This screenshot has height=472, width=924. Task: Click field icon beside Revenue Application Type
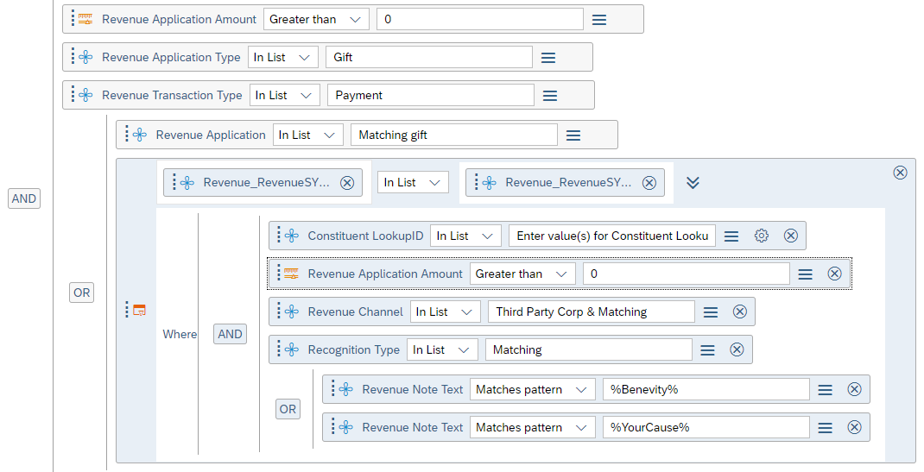point(86,57)
